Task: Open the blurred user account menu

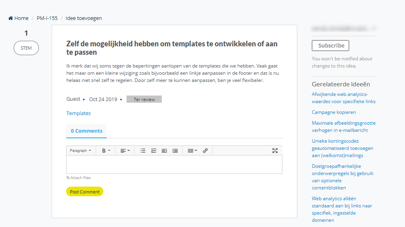Action: [x=344, y=29]
